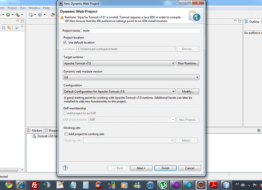This screenshot has height=190, width=262.
Task: Open the external tools dropdown arrow
Action: (x=22, y=14)
